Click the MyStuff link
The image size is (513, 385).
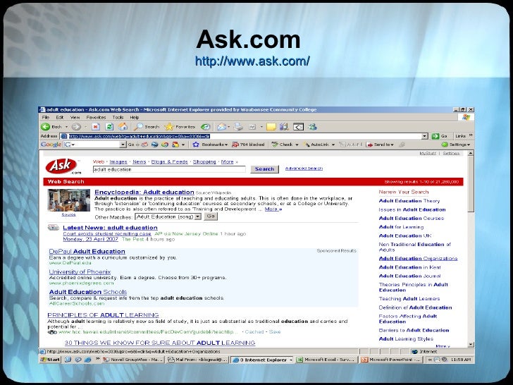coord(428,153)
